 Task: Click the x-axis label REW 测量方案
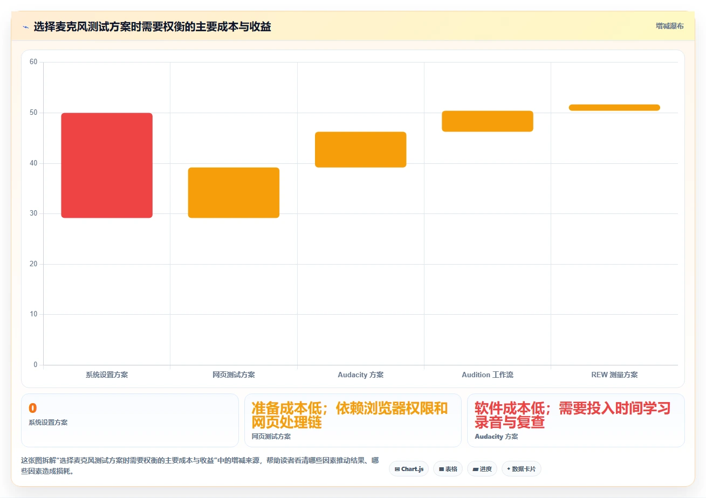click(614, 375)
